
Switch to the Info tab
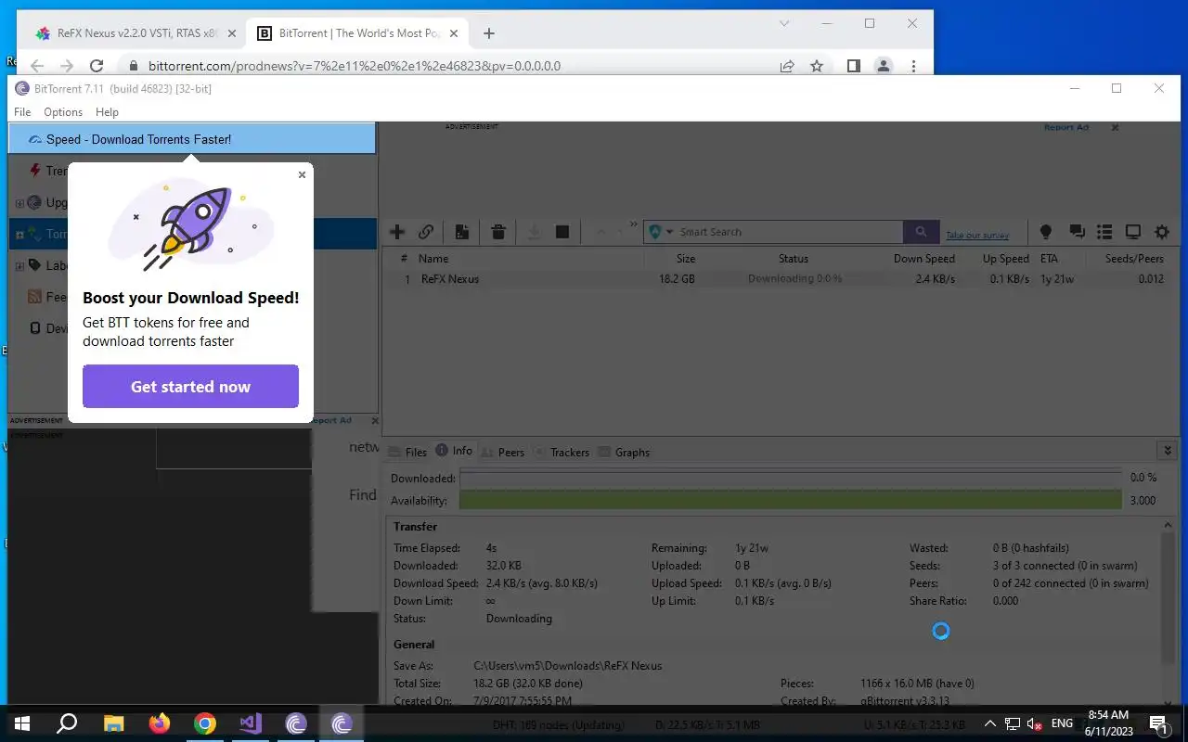click(454, 451)
